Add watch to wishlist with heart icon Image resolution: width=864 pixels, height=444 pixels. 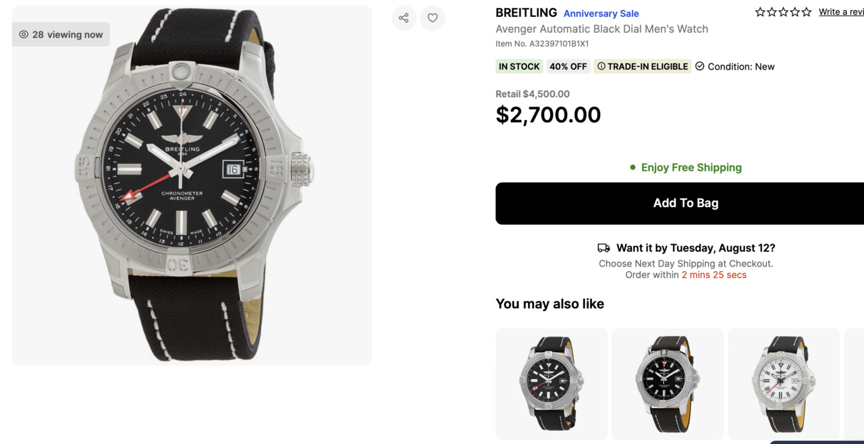pyautogui.click(x=433, y=18)
